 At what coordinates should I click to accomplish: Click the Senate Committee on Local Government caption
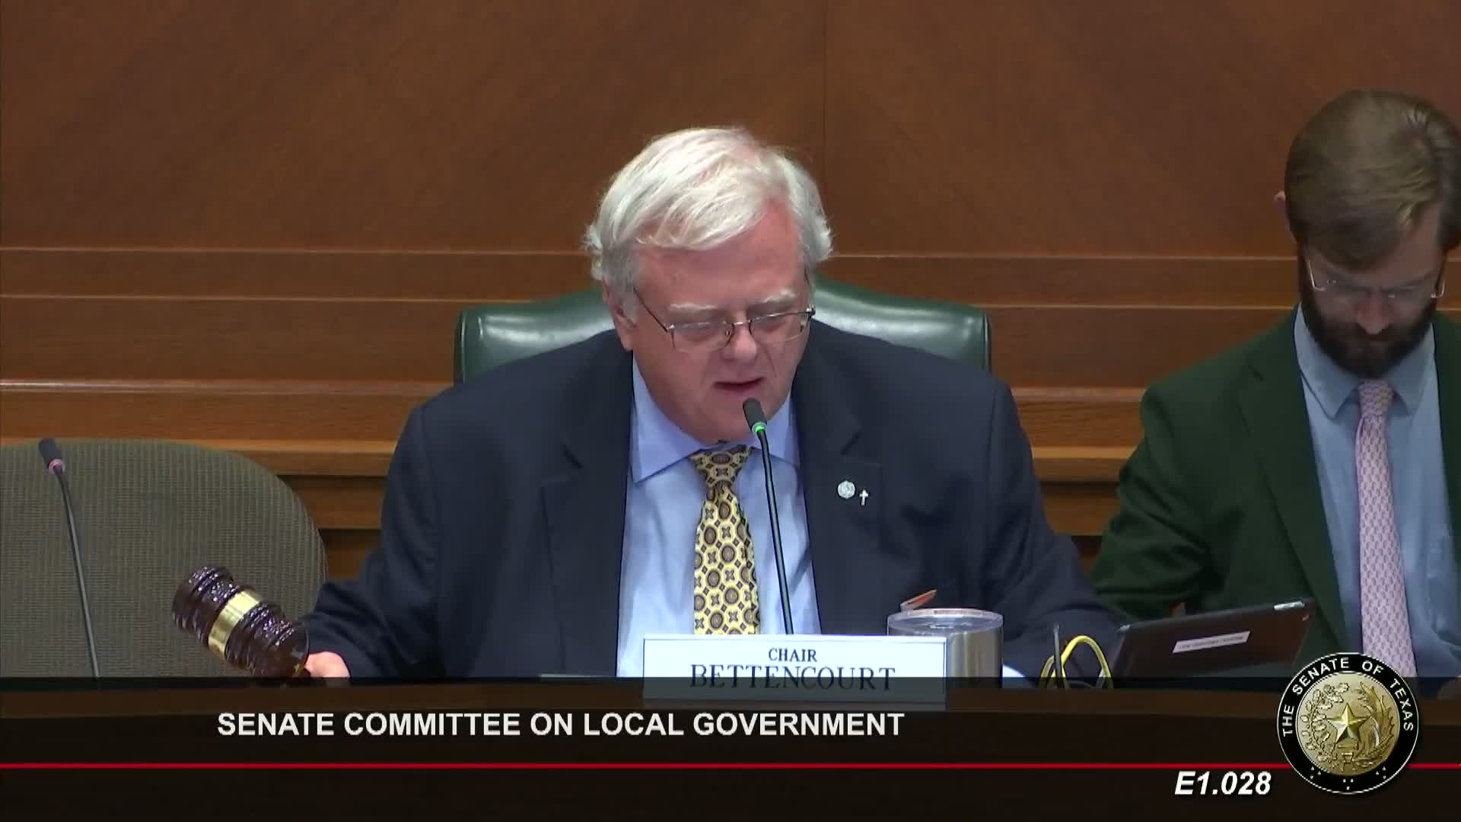pyautogui.click(x=560, y=724)
